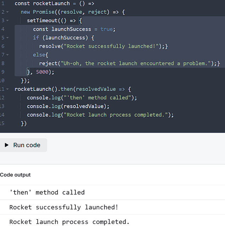
Task: Click the "'then' method called" string on line 12
Action: (x=97, y=98)
